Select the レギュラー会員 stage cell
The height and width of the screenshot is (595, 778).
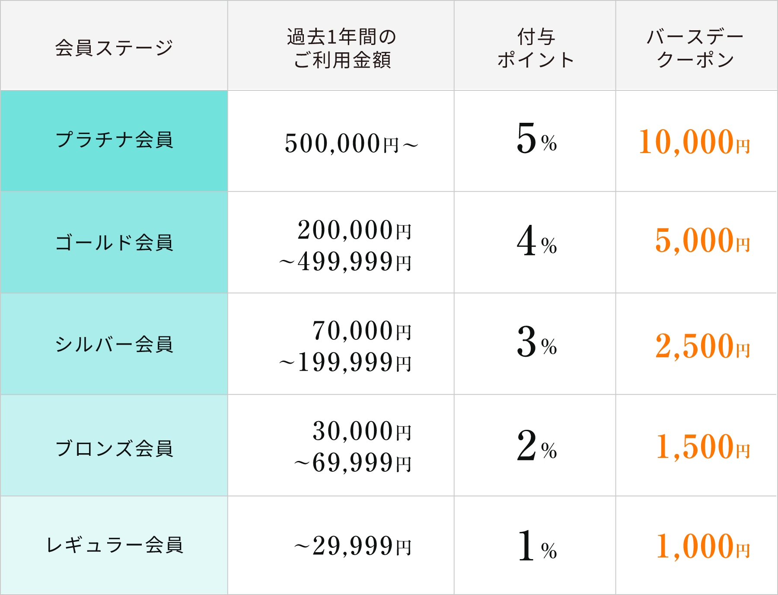coord(114,545)
